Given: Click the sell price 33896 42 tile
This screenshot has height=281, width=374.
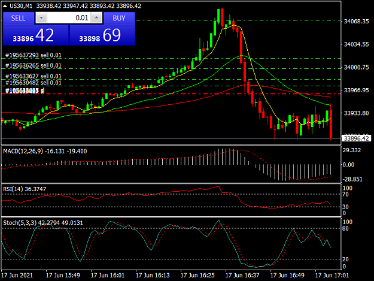Looking at the screenshot, I should pos(35,35).
